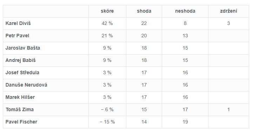Click Tomáš Zima's zdržení value 1
Screen dimensions: 253x133
click(x=229, y=109)
